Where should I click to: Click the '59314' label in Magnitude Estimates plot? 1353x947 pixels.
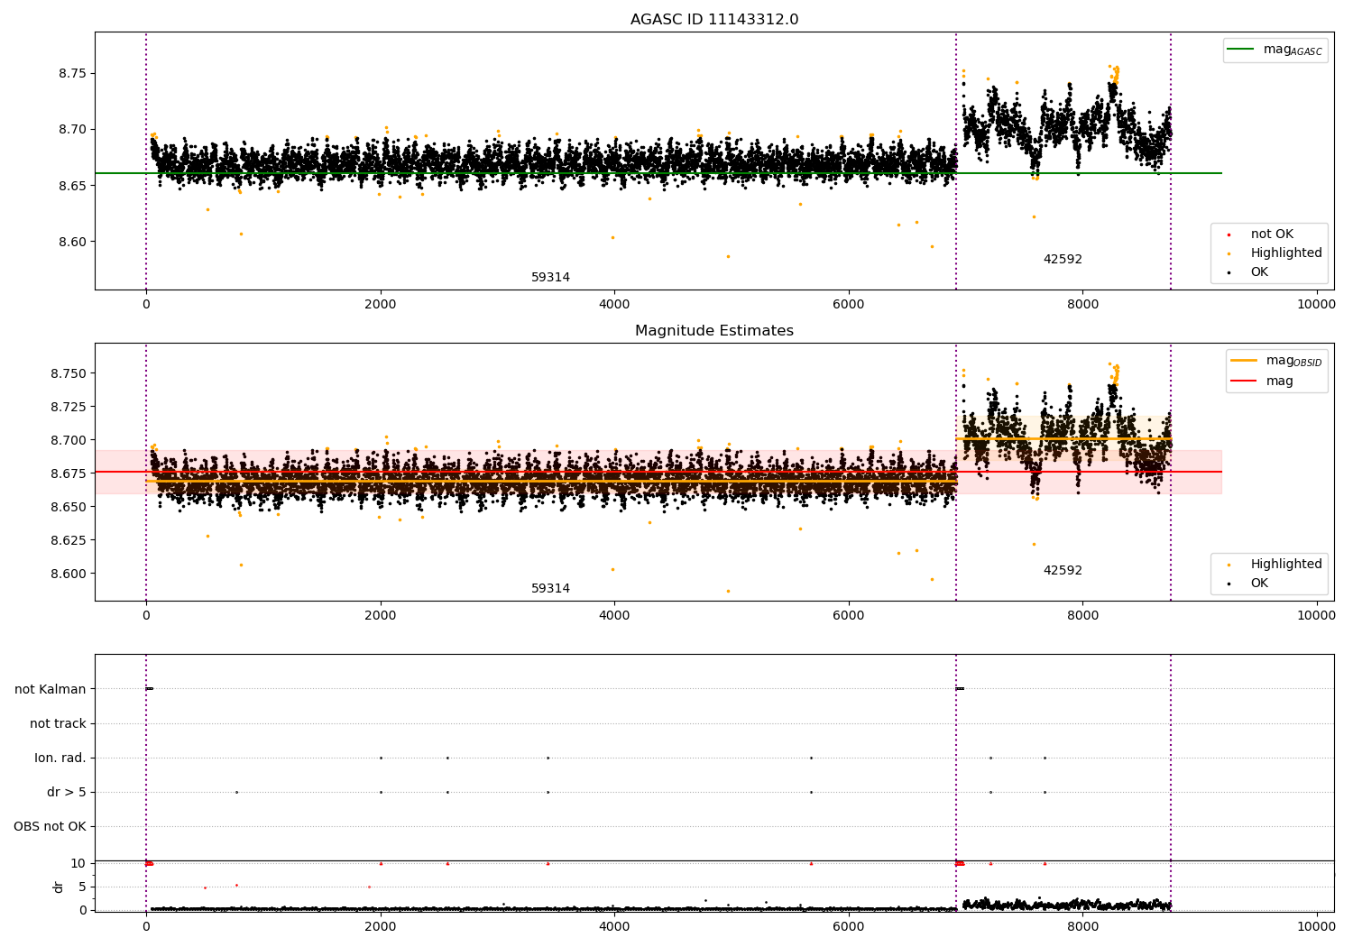click(x=550, y=589)
